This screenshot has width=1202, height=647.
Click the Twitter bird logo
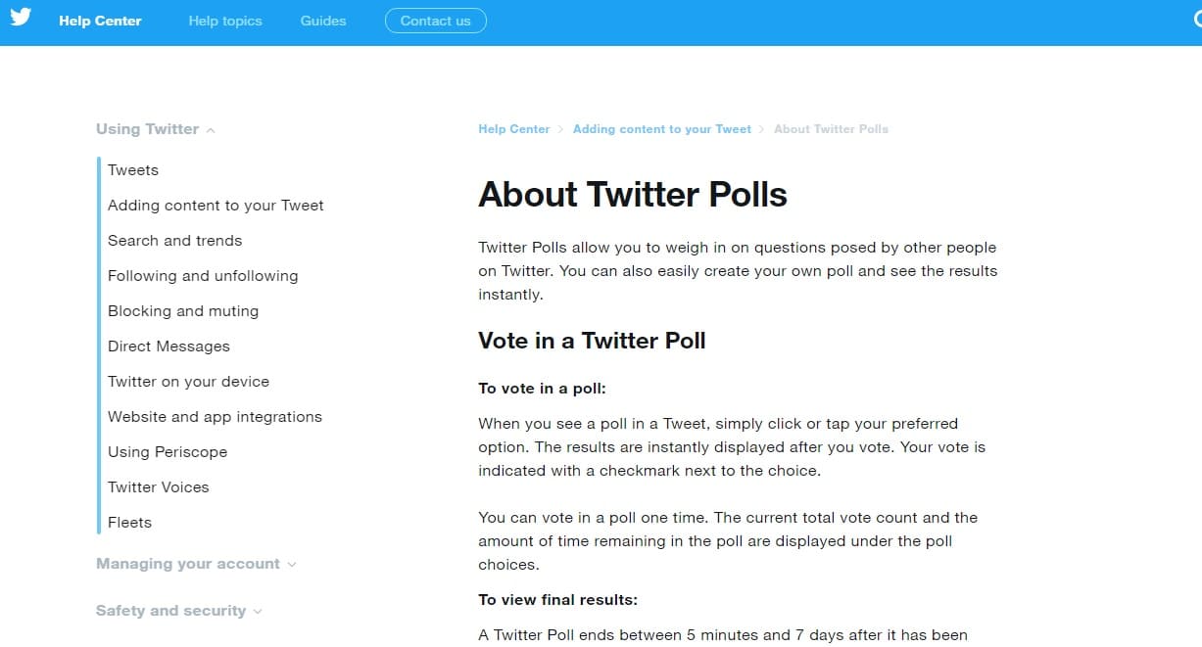21,18
